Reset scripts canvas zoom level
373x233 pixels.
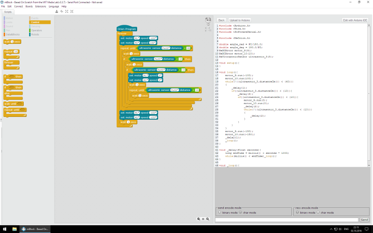point(203,219)
